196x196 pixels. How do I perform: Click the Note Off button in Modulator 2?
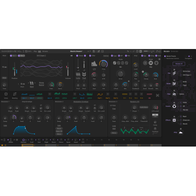pyautogui.click(x=59, y=131)
